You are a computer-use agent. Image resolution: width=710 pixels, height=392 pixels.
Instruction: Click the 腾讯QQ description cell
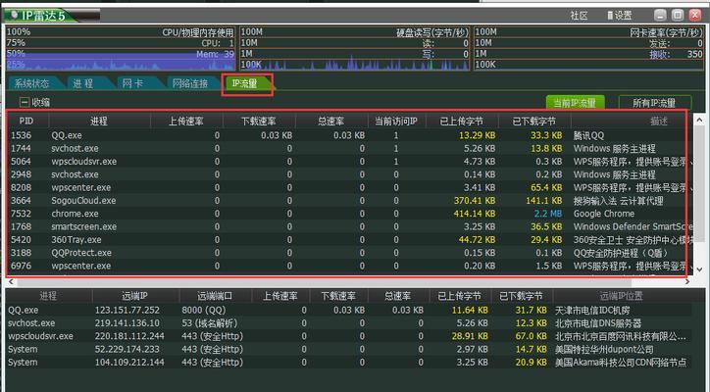tap(588, 135)
